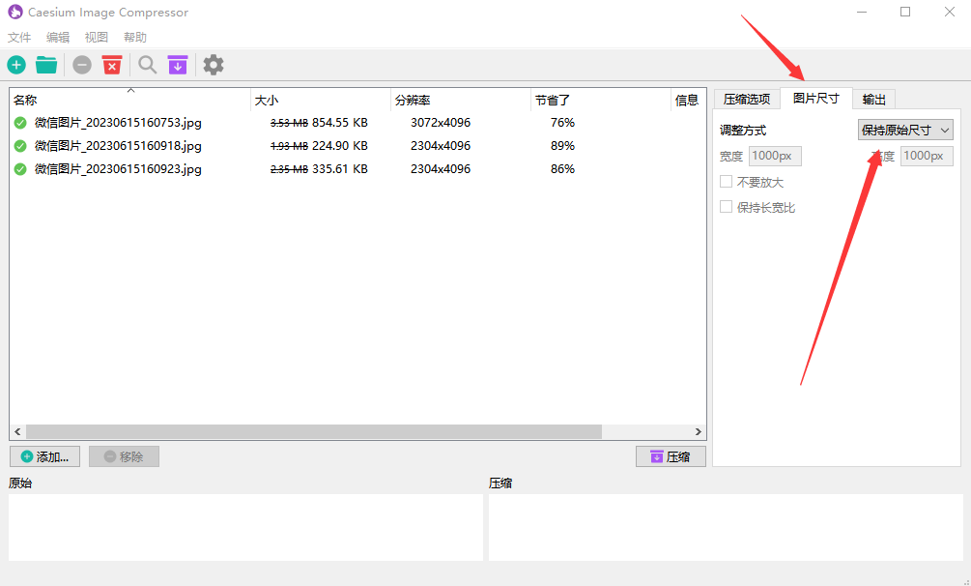971x586 pixels.
Task: Click the 添加... button
Action: point(44,456)
